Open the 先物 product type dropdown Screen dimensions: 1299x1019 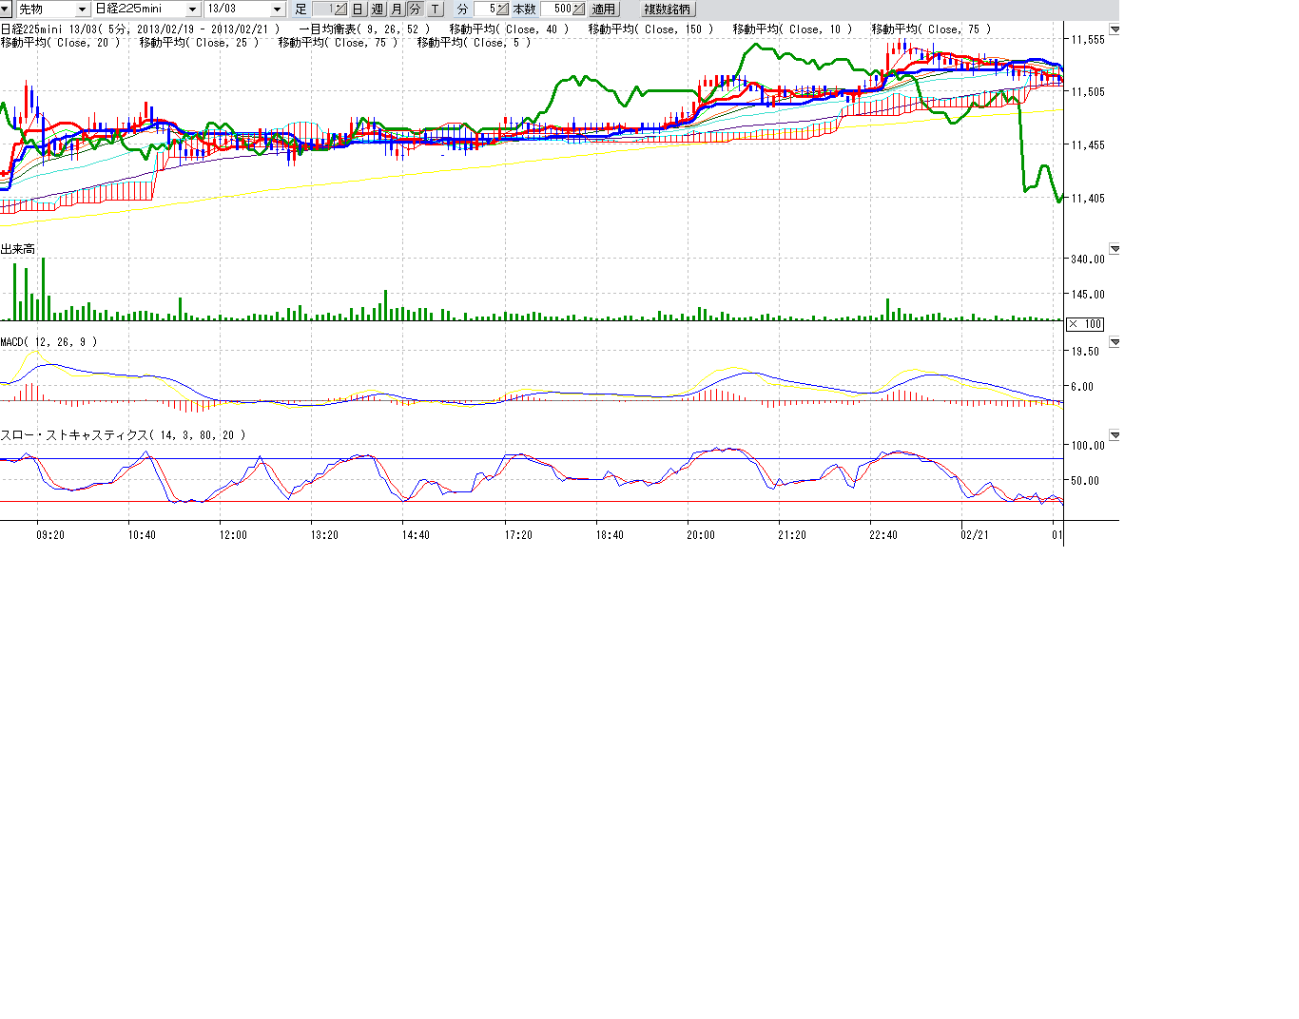click(x=83, y=10)
